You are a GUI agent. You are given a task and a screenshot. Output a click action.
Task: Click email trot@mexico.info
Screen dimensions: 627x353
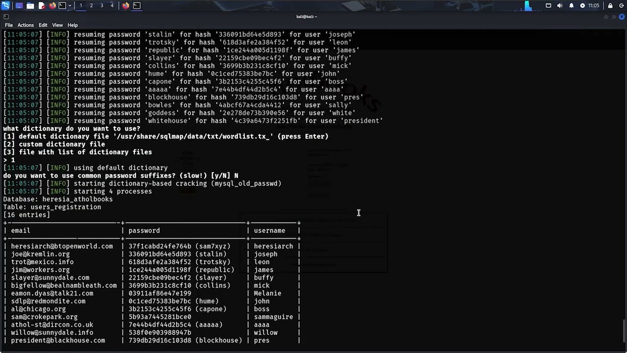point(42,262)
